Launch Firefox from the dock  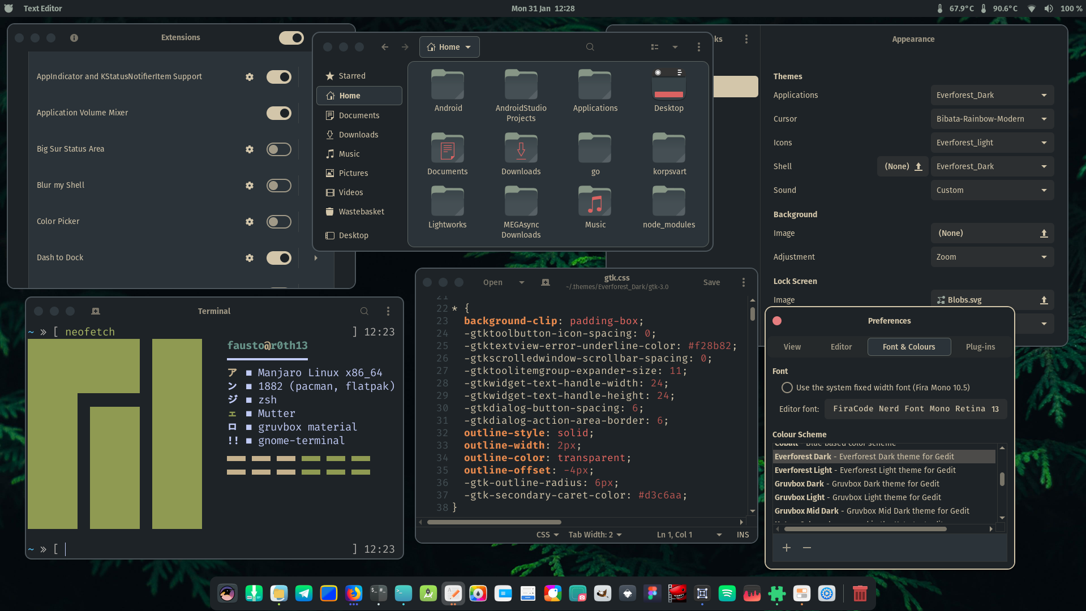coord(354,593)
